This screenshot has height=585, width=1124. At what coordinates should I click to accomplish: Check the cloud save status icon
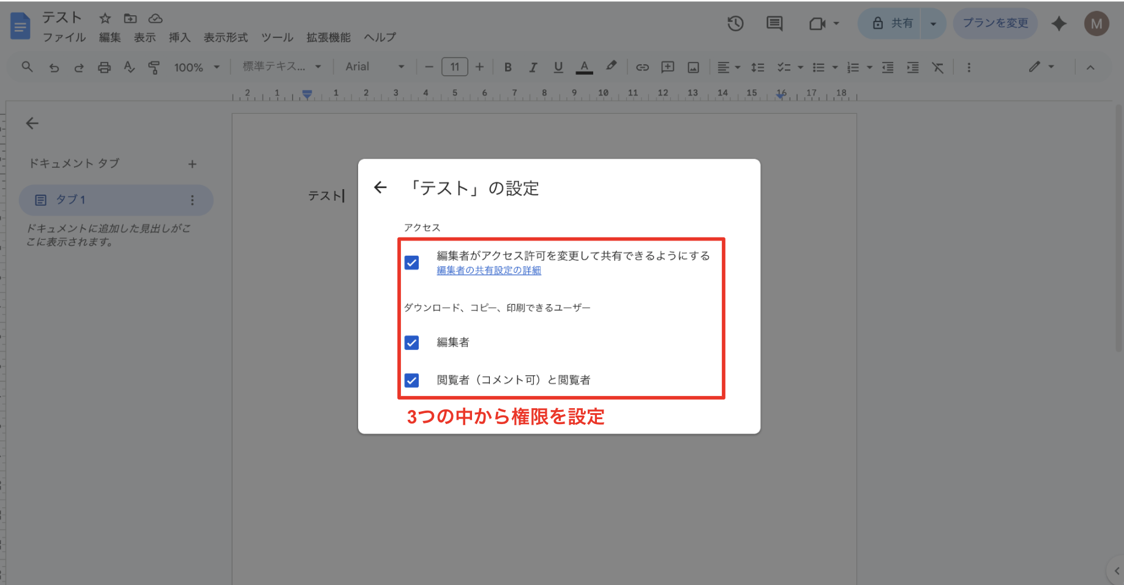[x=155, y=18]
